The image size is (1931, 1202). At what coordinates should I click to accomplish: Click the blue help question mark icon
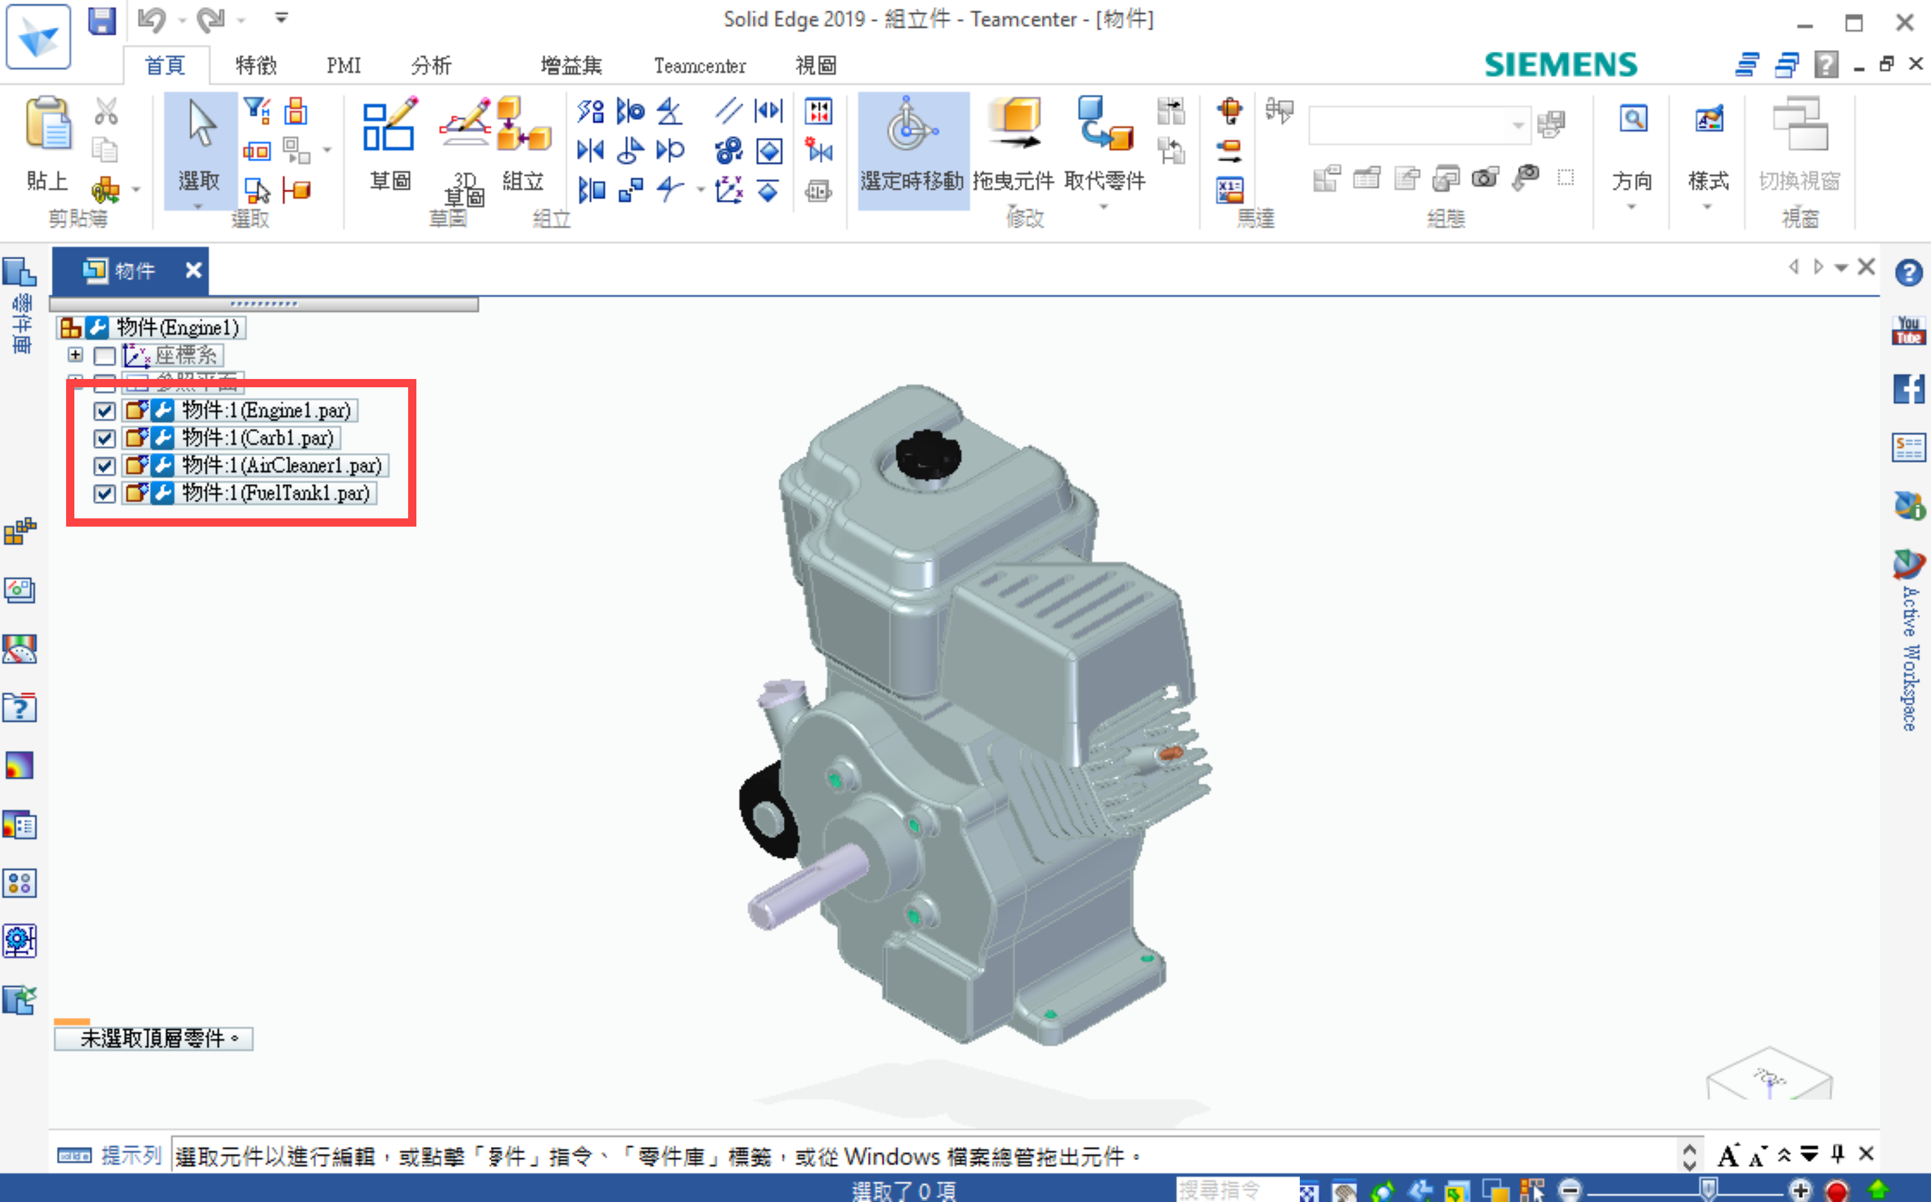[x=1908, y=273]
